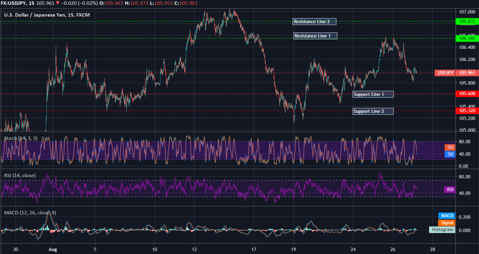Click date 17 on the time axis

(254, 250)
